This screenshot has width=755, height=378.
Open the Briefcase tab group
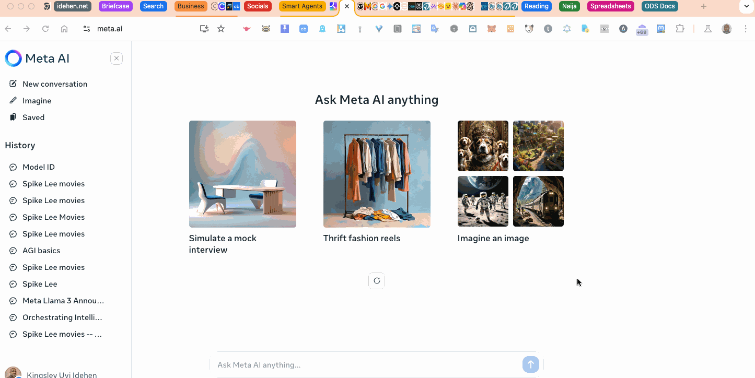[115, 6]
